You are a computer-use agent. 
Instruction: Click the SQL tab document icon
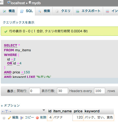pos(22,11)
